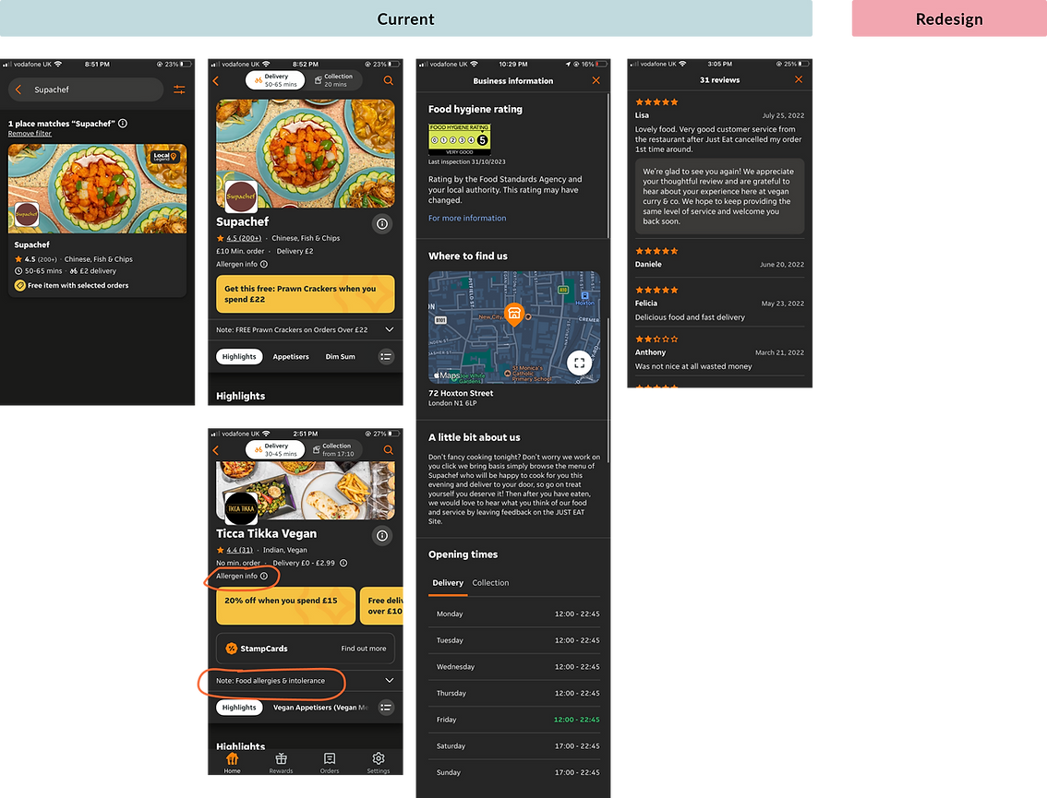Expand 'Note: Food allergies & intolerance' chevron
The width and height of the screenshot is (1047, 798).
pos(390,681)
